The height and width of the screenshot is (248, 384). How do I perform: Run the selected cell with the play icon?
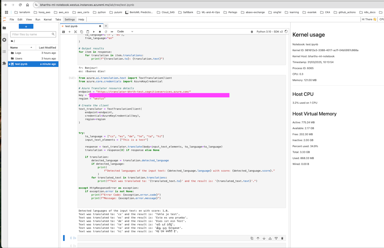94,32
